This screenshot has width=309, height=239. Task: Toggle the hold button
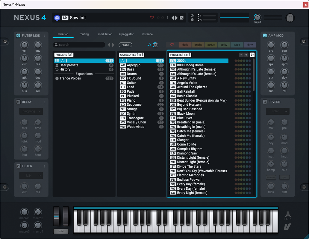pyautogui.click(x=61, y=231)
